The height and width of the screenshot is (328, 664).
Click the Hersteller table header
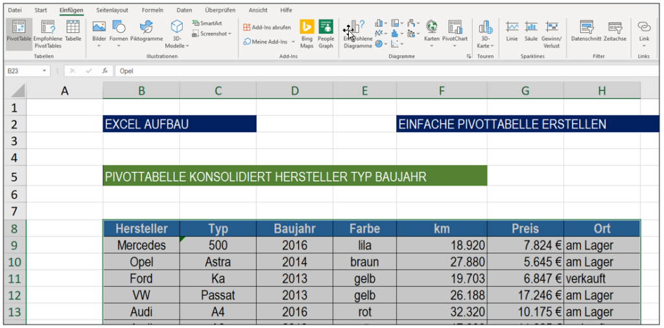[141, 229]
